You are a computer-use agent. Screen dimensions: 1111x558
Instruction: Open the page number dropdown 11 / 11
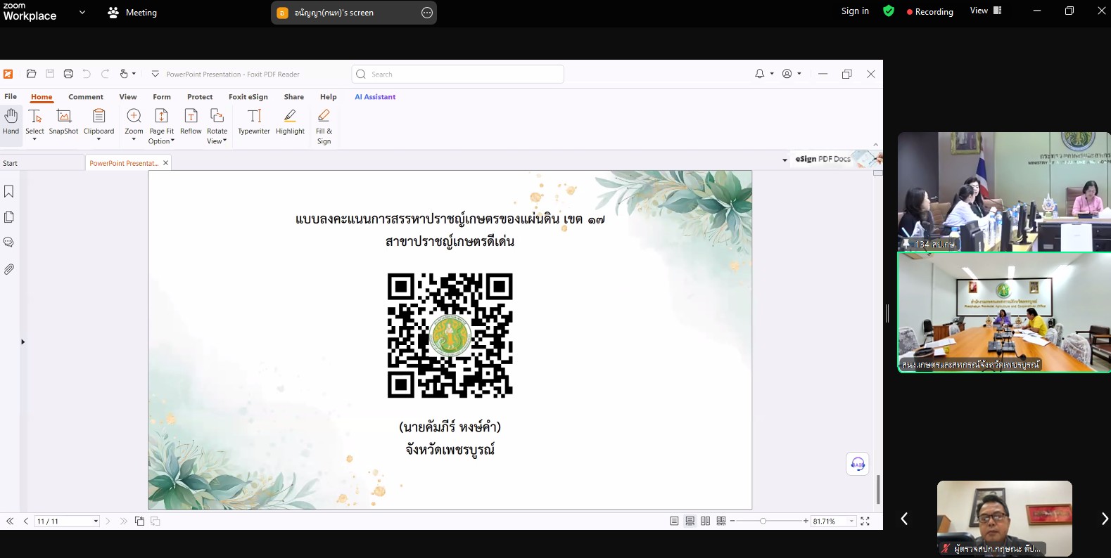pos(96,521)
